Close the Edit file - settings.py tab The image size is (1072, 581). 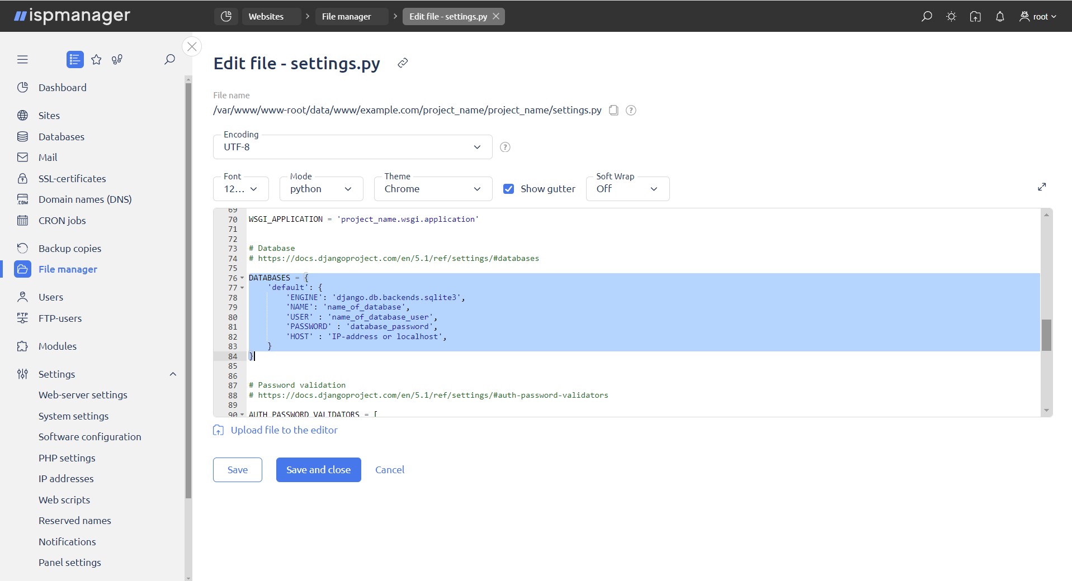coord(495,16)
